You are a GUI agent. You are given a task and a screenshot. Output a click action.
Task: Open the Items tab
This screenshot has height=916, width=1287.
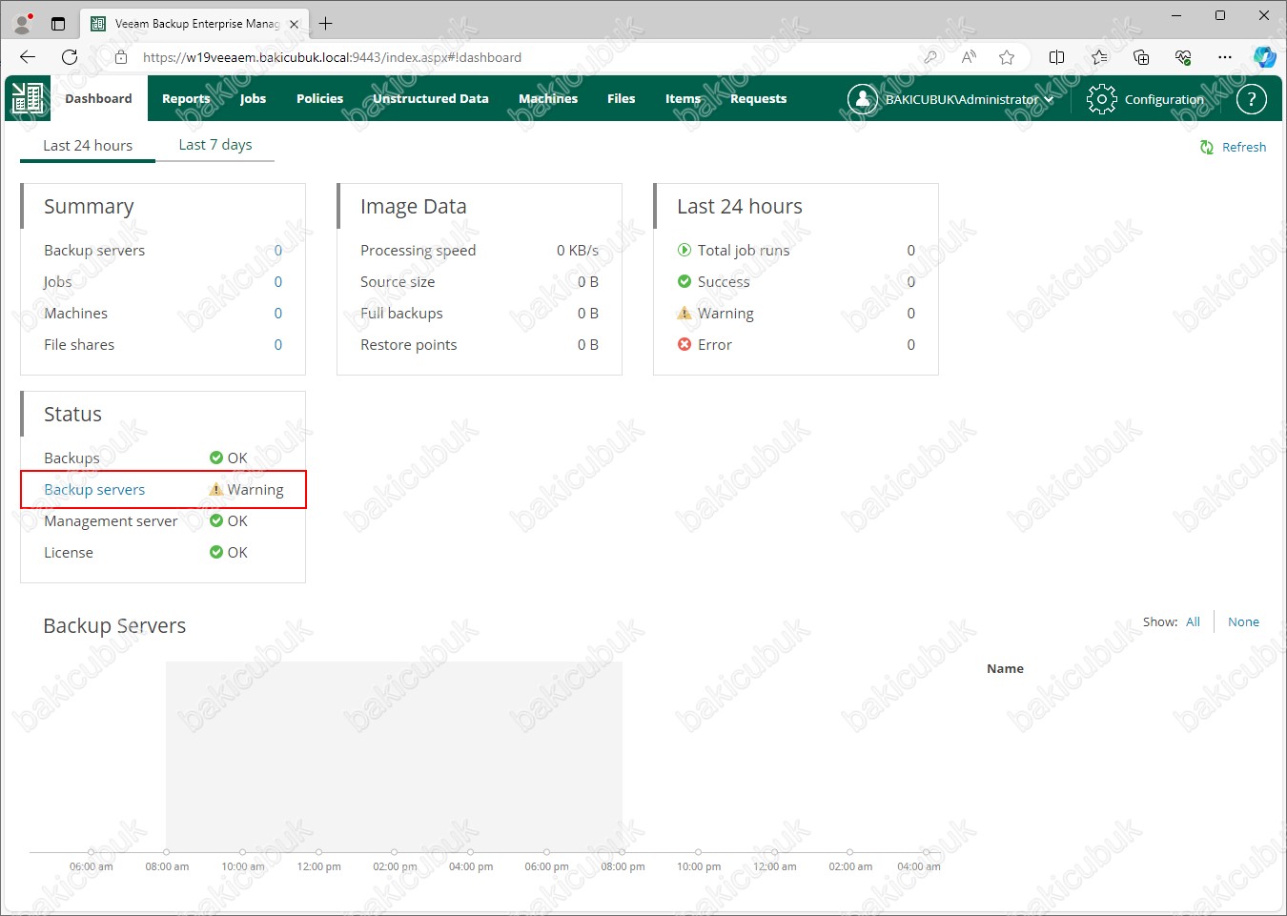click(683, 98)
